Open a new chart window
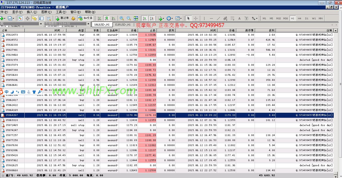The height and width of the screenshot is (178, 342). pos(2,18)
